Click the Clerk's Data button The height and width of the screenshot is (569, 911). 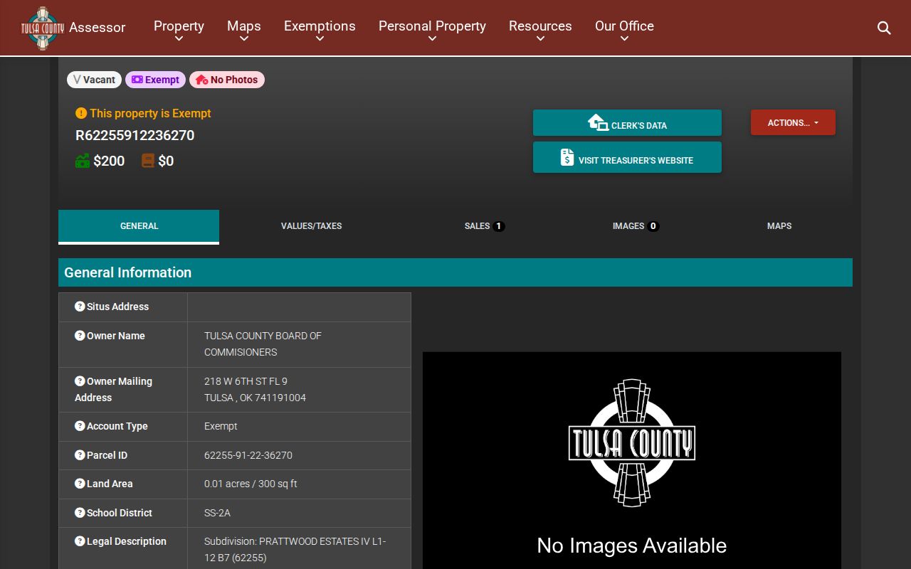(627, 122)
